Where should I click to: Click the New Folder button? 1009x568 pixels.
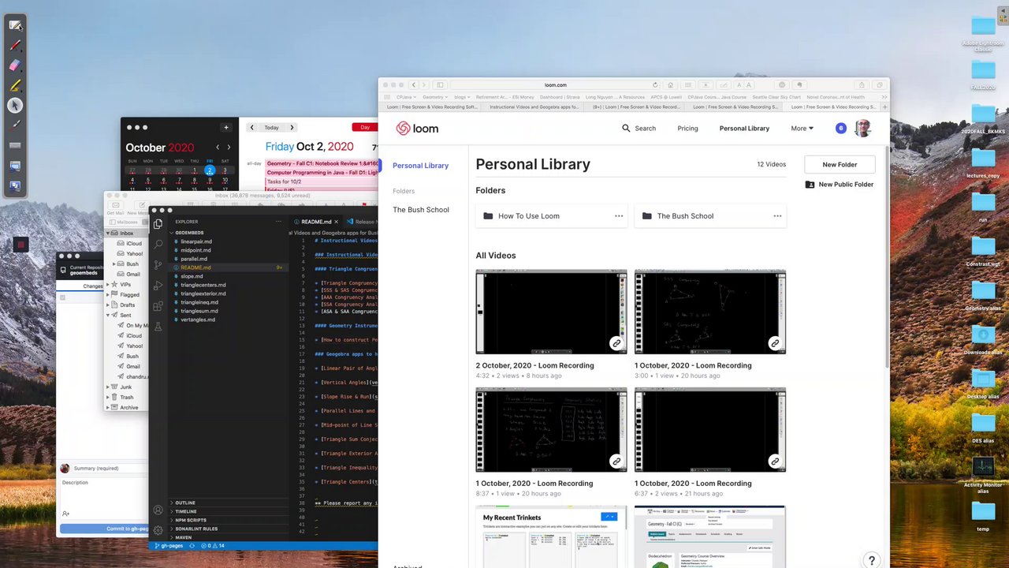(840, 164)
